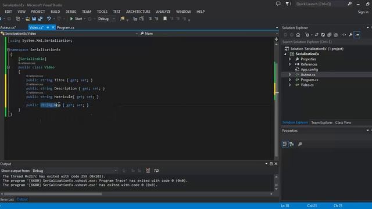This screenshot has width=372, height=209.
Task: Click Clear All icon in Output panel
Action: [x=148, y=171]
